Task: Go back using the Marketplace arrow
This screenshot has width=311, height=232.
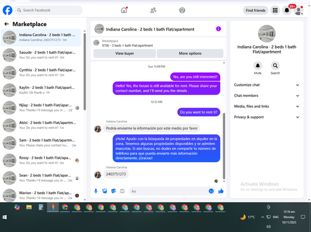Action: [6, 24]
